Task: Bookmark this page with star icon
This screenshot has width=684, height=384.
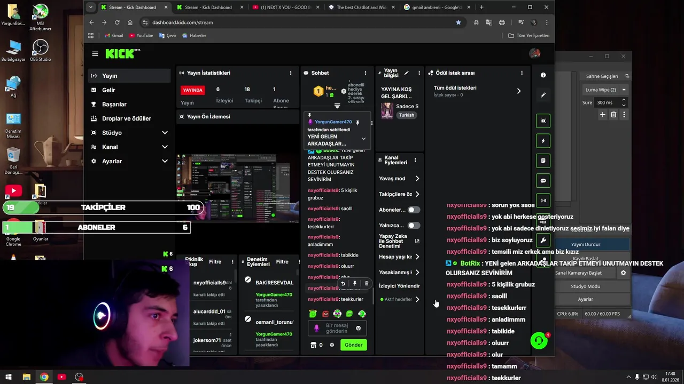Action: tap(458, 22)
